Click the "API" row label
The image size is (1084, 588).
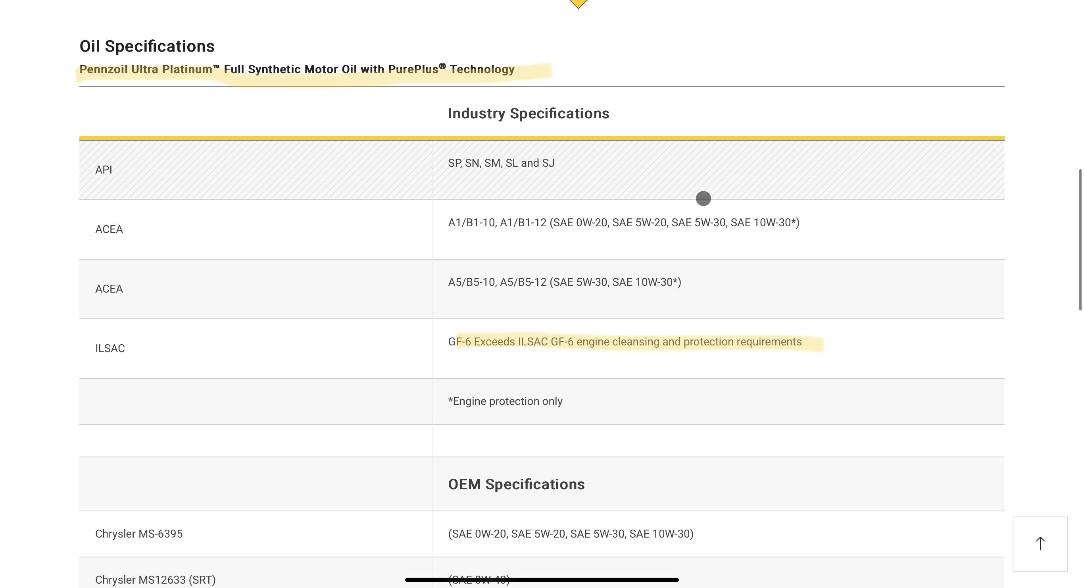point(104,170)
